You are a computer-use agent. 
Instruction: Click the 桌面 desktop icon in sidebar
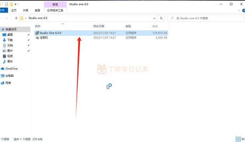(4, 35)
